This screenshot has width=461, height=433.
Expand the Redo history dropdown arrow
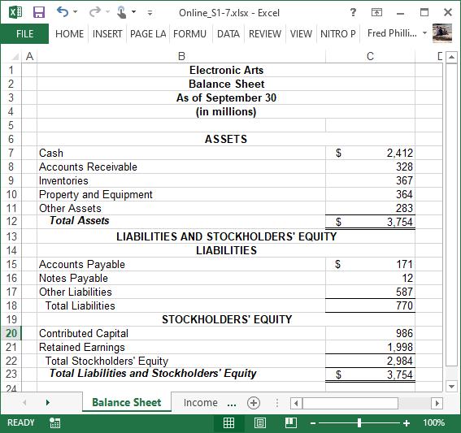click(107, 12)
